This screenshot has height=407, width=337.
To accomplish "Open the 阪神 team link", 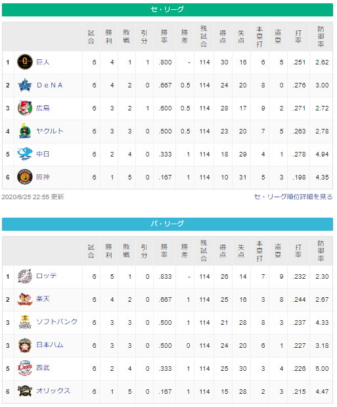I will [x=43, y=177].
